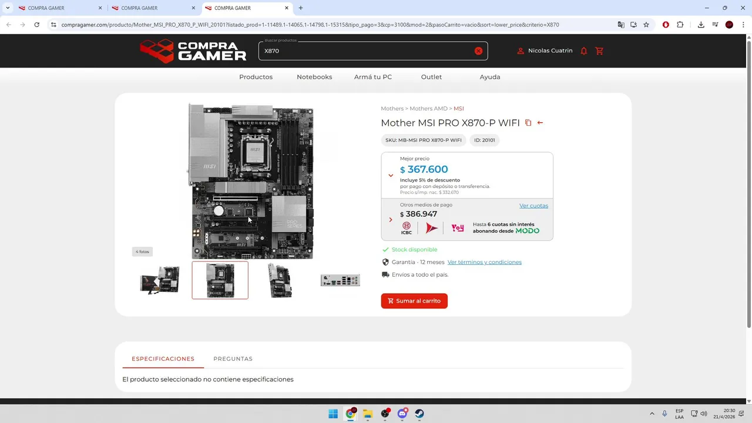
Task: Copy product name with copy icon
Action: click(x=528, y=123)
